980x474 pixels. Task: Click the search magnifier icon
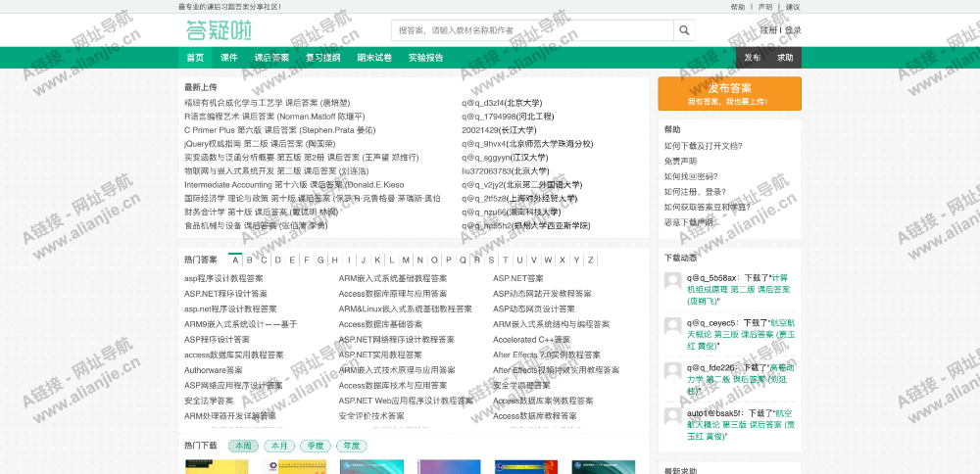(x=684, y=30)
